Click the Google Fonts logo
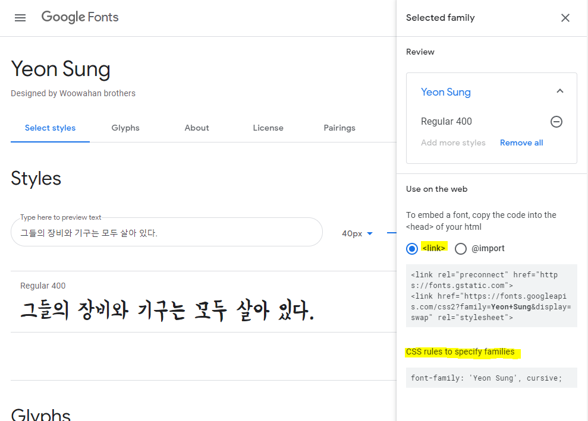Screen dimensions: 588x421 80,17
